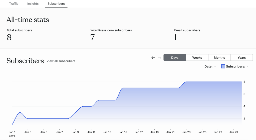Click the Jan 9 x-axis label
The height and width of the screenshot is (140, 256).
75,132
